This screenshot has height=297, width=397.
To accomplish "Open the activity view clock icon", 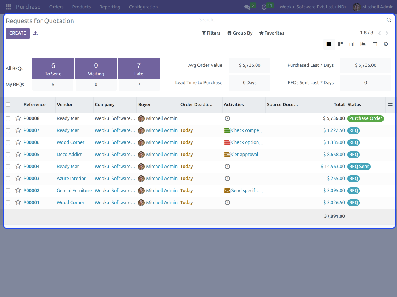I will pos(386,44).
